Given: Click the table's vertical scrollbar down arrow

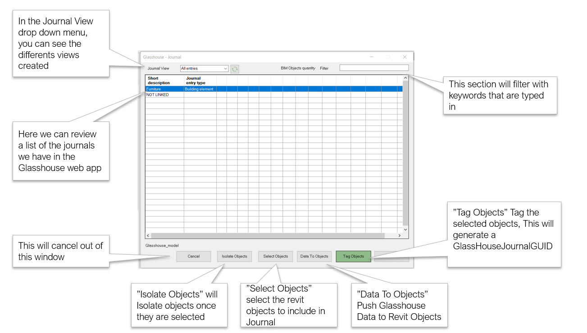Looking at the screenshot, I should coord(405,229).
